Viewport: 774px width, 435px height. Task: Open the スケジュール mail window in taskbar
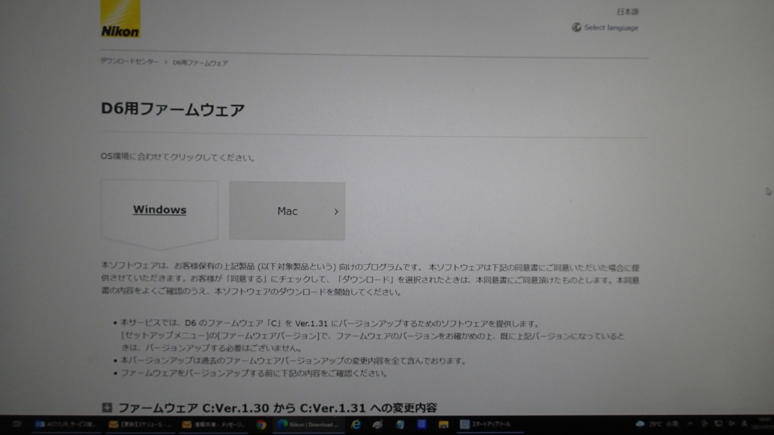tap(139, 425)
